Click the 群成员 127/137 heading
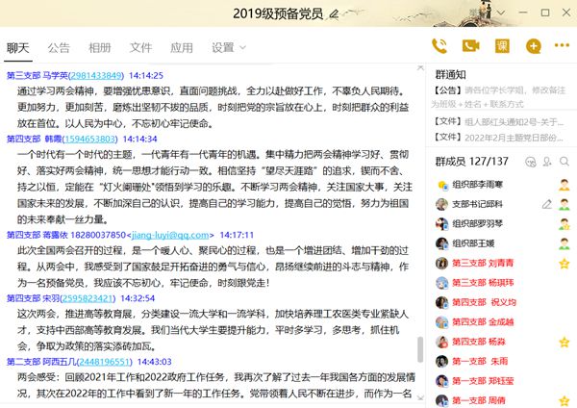Viewport: 577px width, 408px height. coord(472,162)
